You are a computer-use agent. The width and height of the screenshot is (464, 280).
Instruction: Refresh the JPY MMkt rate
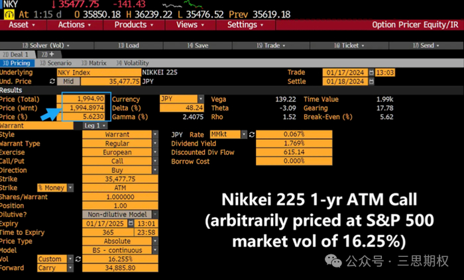tap(252, 134)
